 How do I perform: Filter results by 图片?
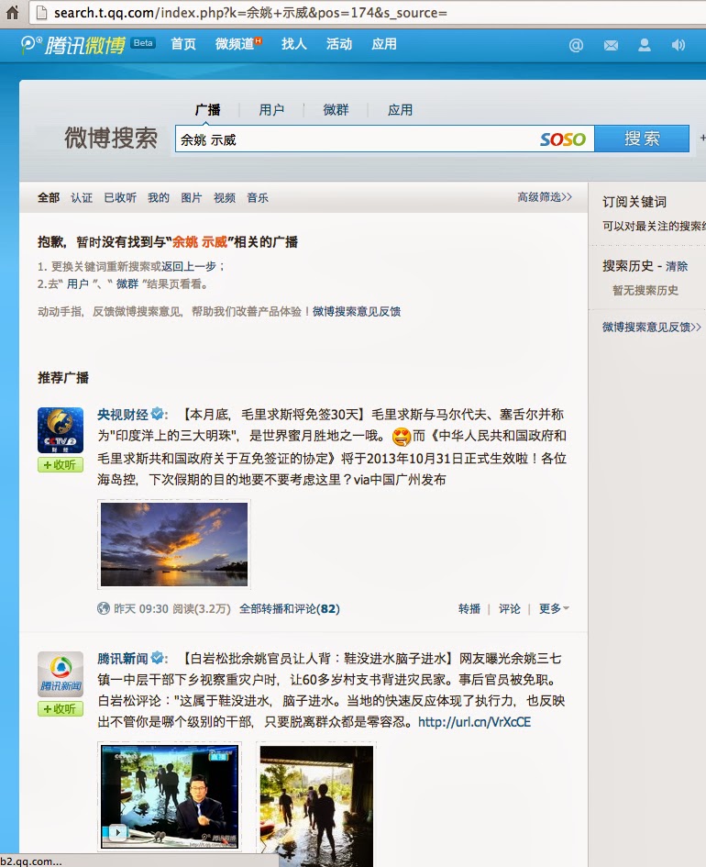click(191, 197)
